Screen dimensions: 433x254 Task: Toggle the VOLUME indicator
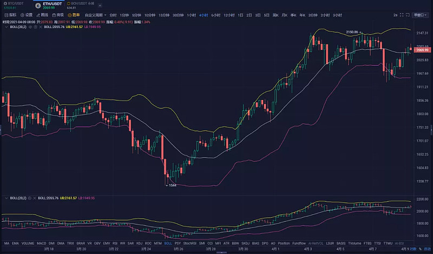[28, 243]
